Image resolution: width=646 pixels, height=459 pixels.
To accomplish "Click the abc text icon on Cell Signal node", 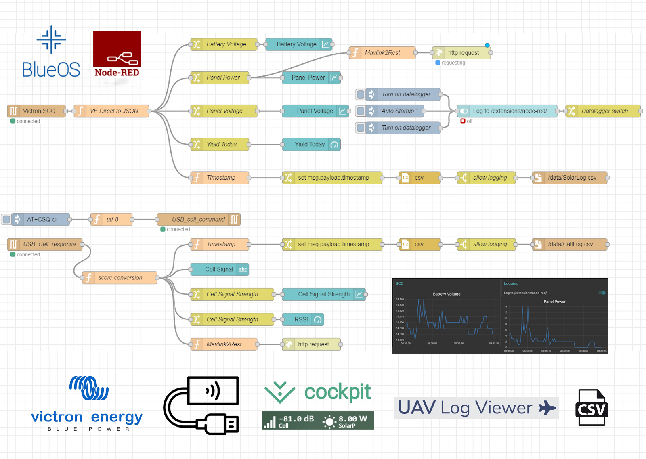I will coord(243,270).
